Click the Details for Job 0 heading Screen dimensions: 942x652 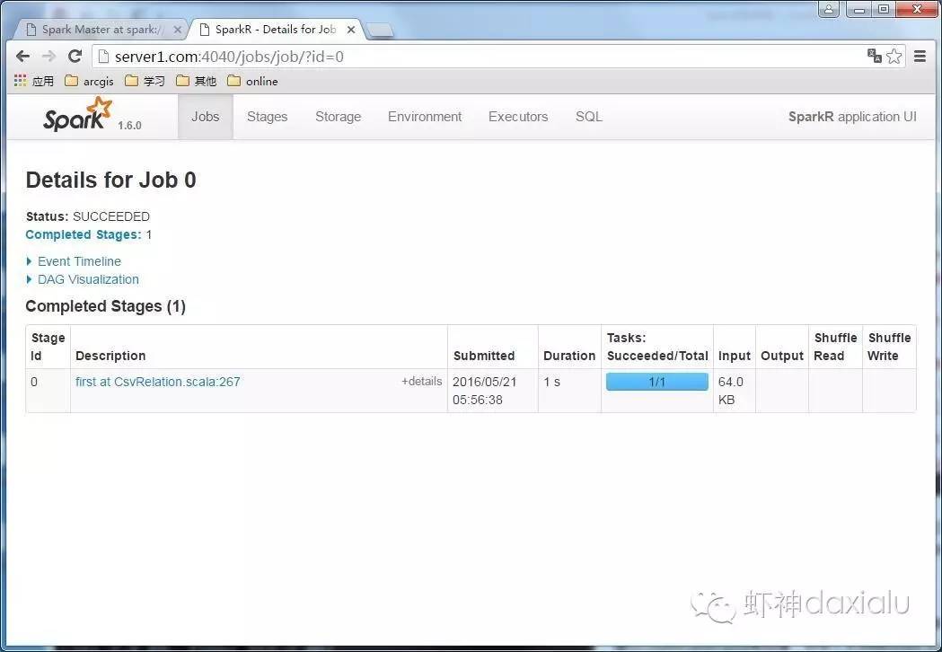click(x=110, y=180)
